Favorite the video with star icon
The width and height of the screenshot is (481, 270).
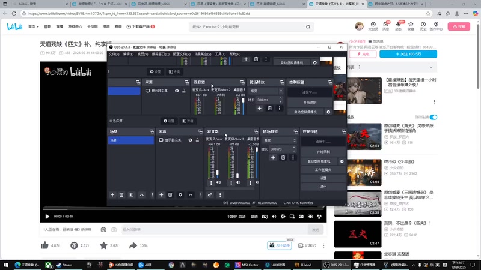coord(103,245)
